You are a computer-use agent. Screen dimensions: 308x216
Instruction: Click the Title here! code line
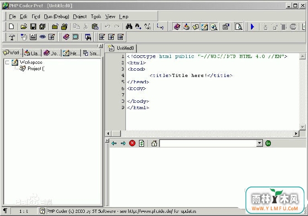(191, 76)
